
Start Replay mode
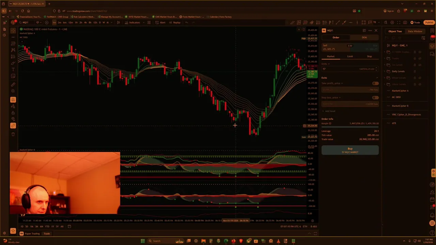(x=175, y=22)
